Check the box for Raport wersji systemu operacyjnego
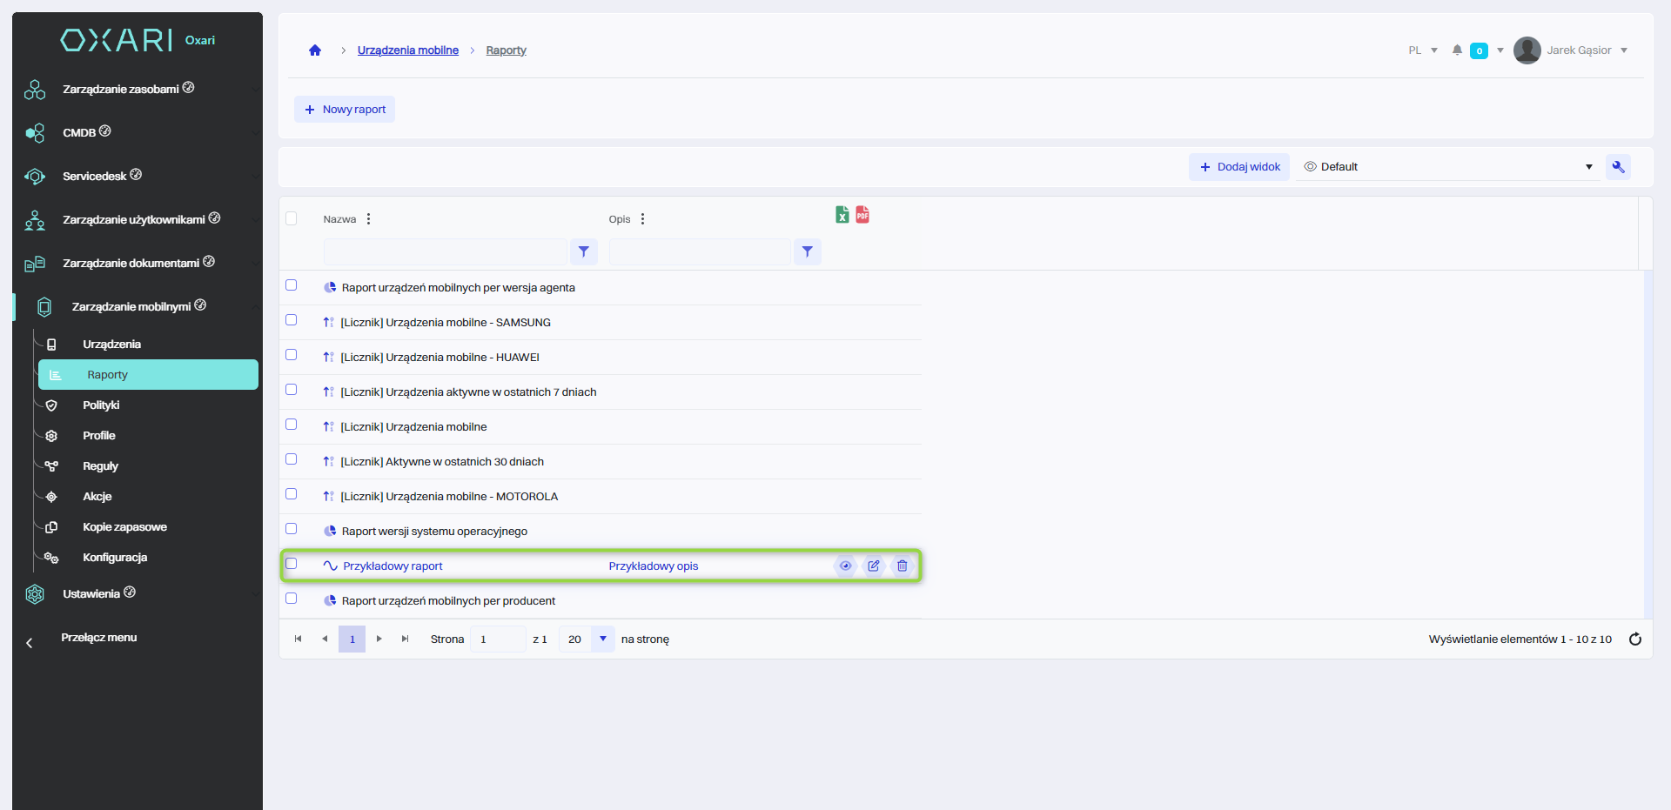The image size is (1671, 810). click(x=292, y=529)
